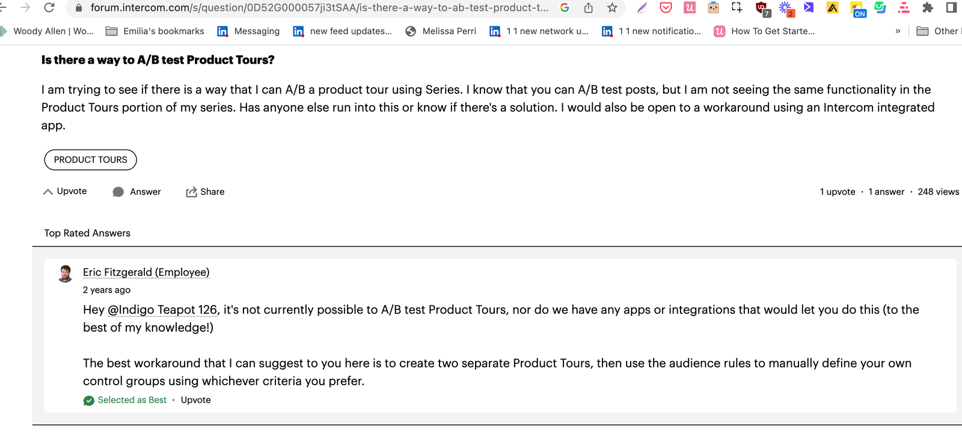The height and width of the screenshot is (432, 962).
Task: Toggle the browser side panel icon
Action: coord(951,8)
